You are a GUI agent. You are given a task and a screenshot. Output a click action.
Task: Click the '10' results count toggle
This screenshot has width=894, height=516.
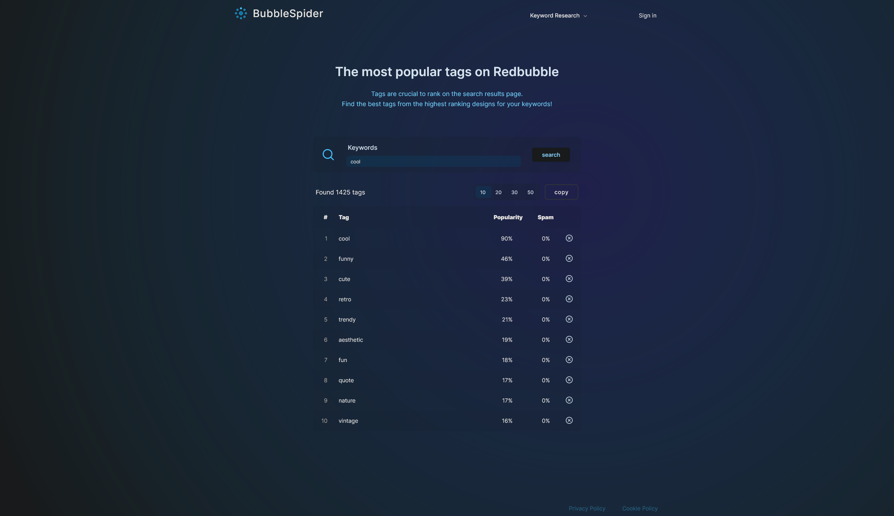(483, 192)
